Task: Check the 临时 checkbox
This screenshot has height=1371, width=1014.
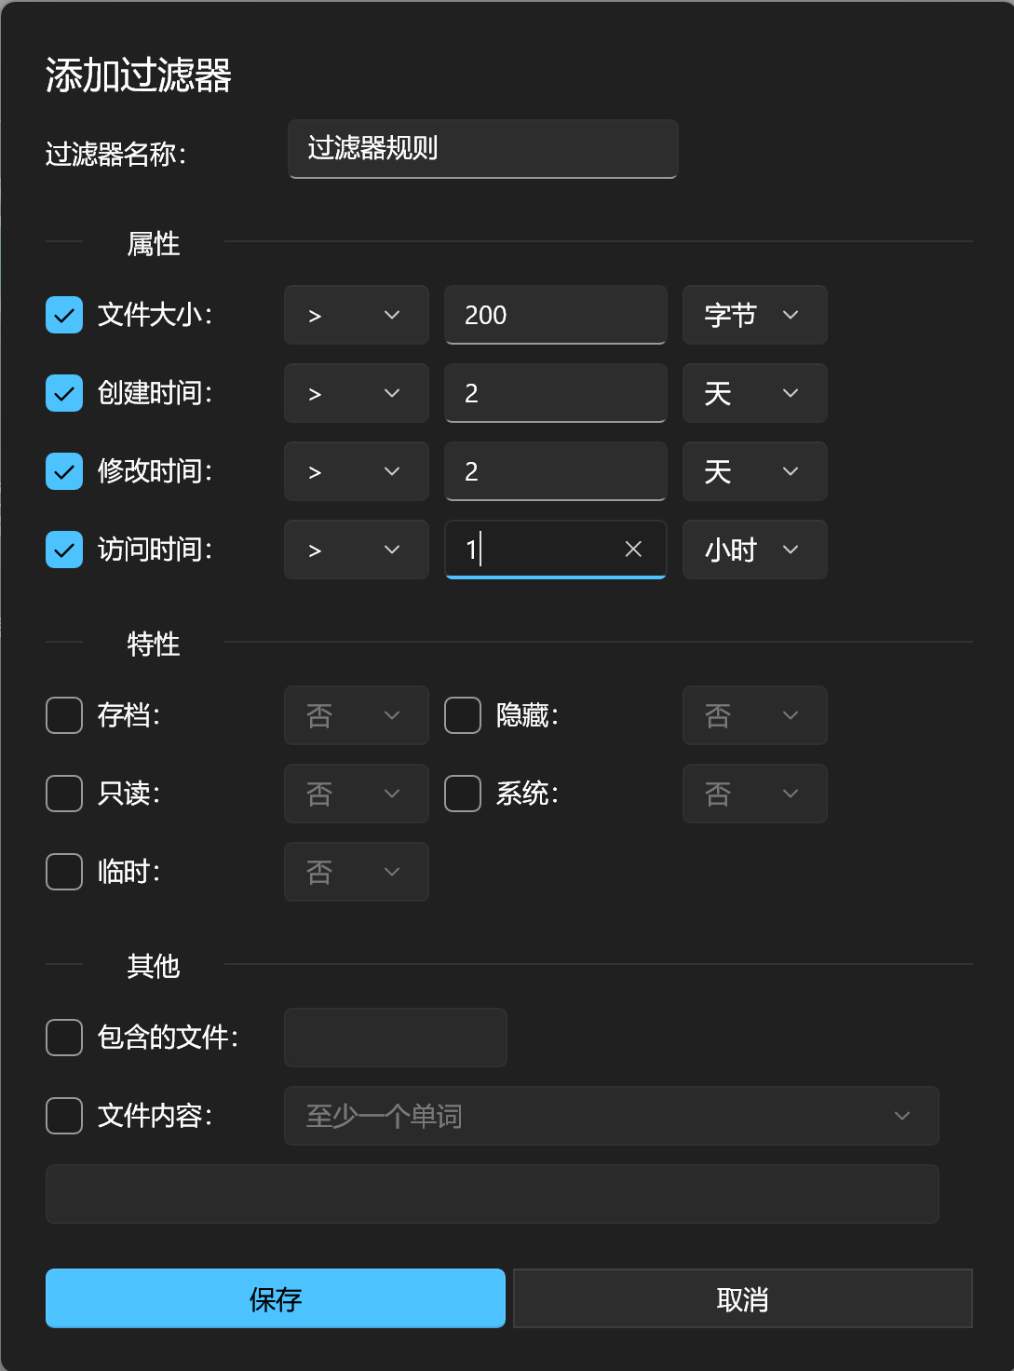Action: pyautogui.click(x=64, y=872)
